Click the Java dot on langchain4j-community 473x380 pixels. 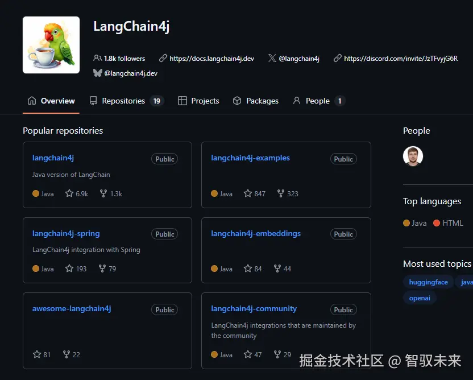214,354
